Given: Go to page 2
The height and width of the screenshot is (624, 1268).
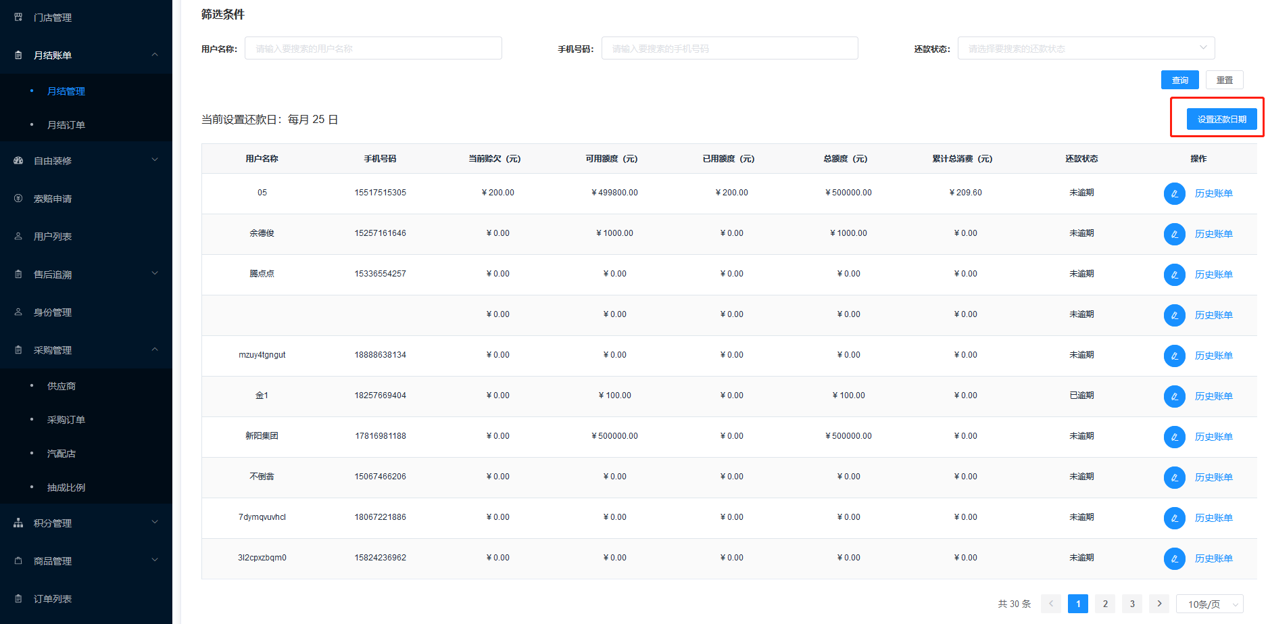Looking at the screenshot, I should tap(1105, 604).
